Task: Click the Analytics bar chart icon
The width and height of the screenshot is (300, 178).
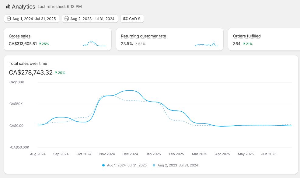Action: 8,6
